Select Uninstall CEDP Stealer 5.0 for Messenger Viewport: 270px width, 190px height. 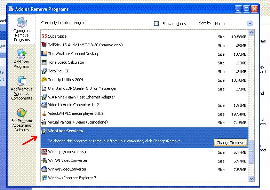point(82,88)
